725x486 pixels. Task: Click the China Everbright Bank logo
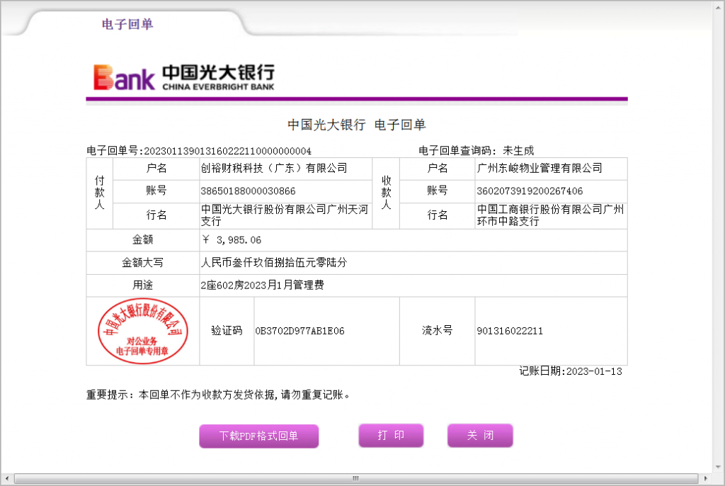[184, 77]
